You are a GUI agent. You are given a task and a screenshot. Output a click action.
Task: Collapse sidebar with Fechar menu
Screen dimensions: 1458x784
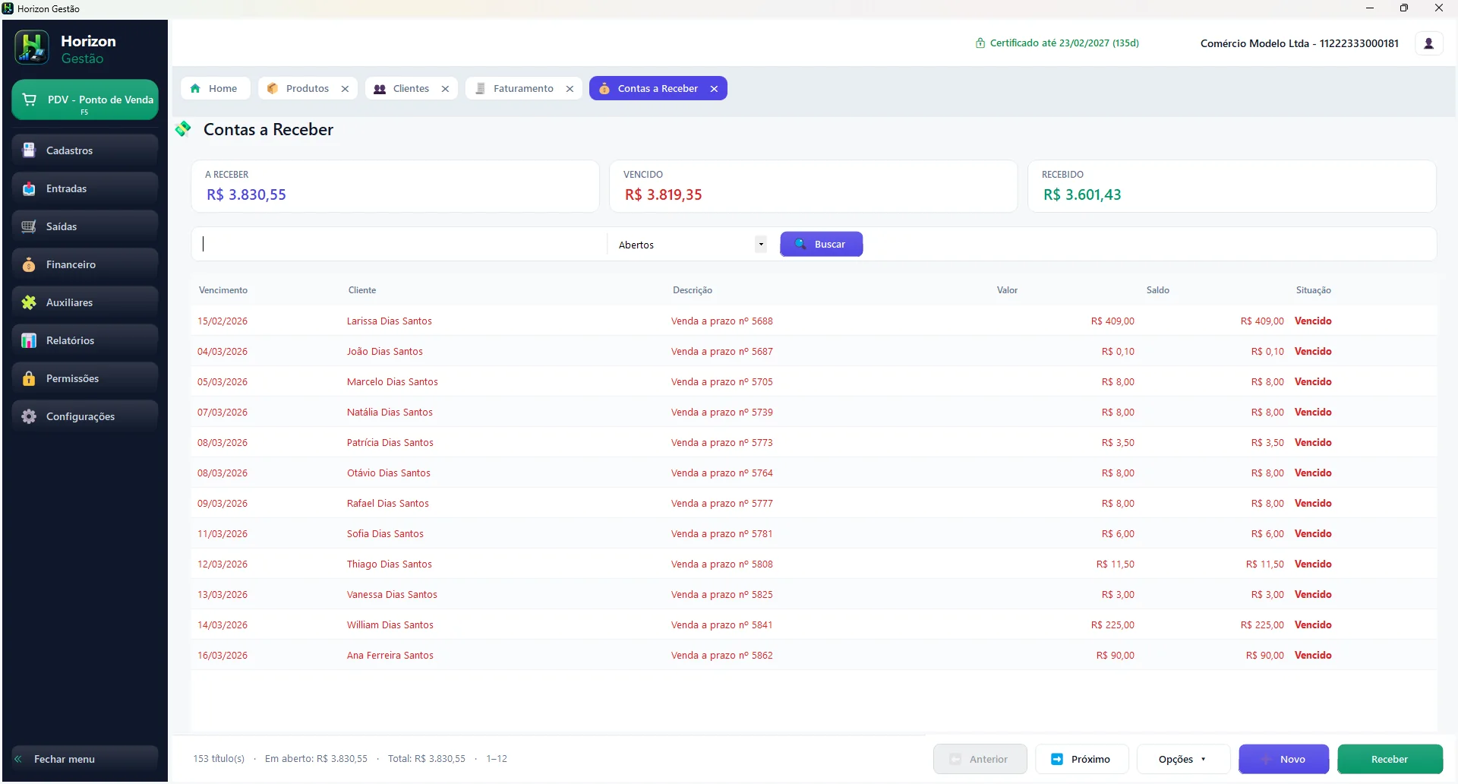tap(85, 759)
